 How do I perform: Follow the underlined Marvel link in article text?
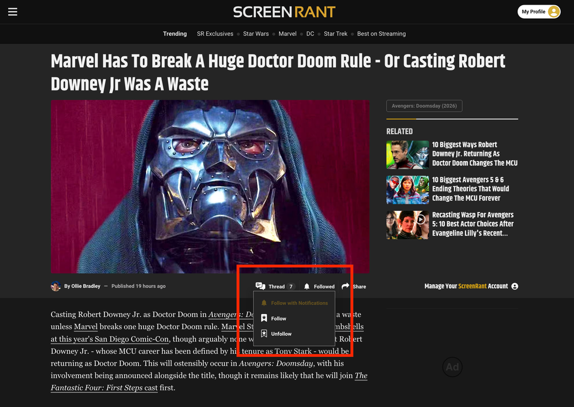tap(86, 327)
